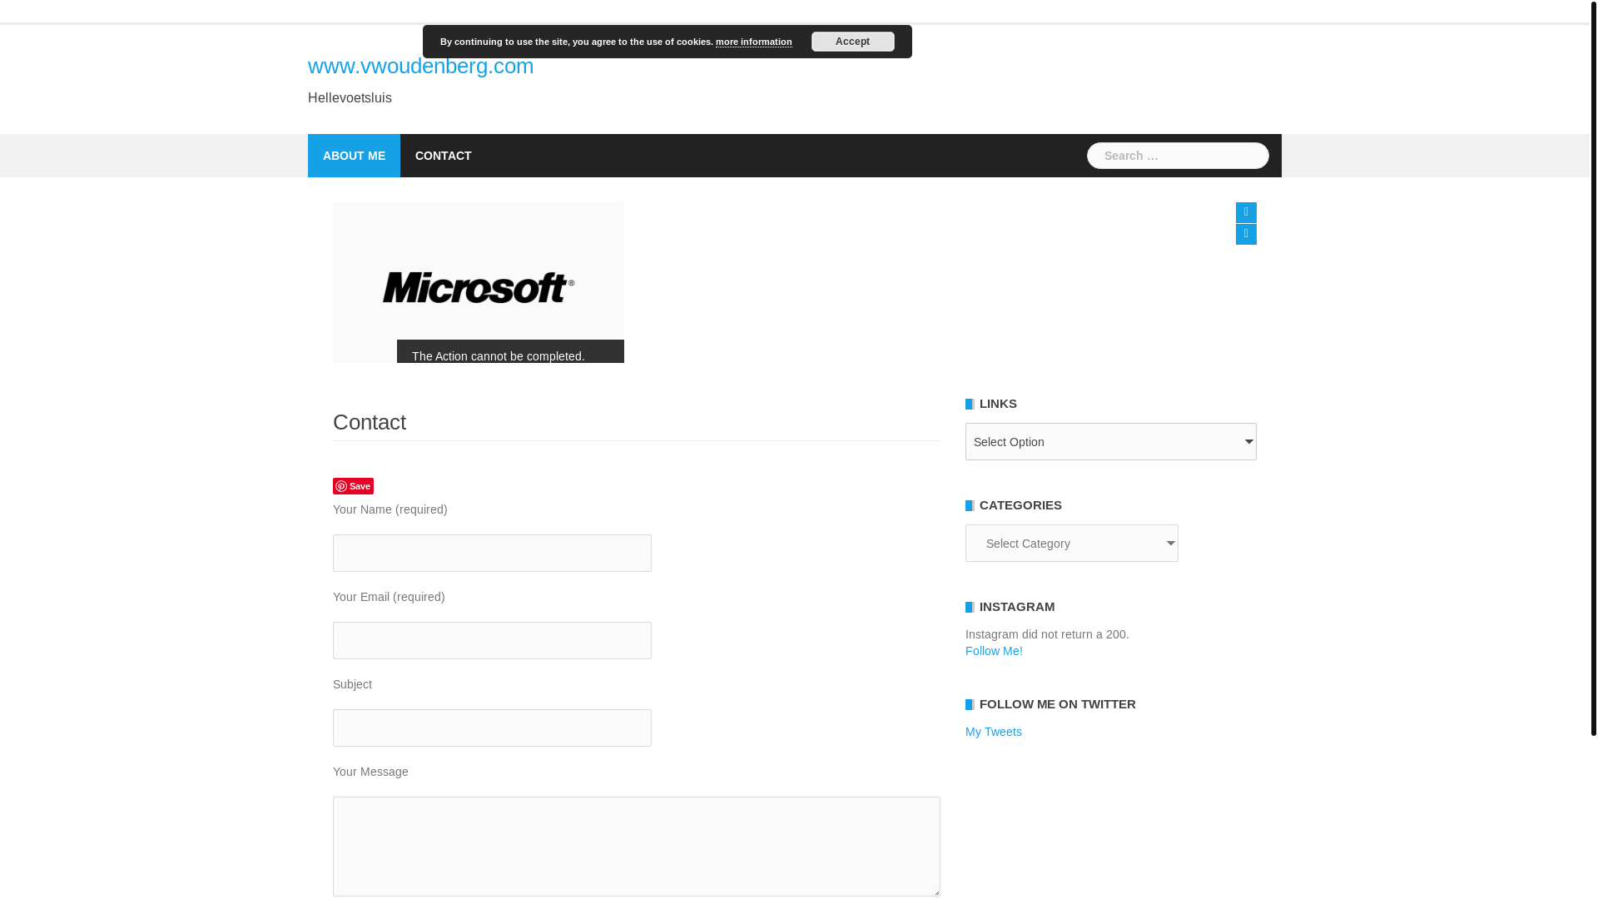Image resolution: width=1598 pixels, height=899 pixels.
Task: Open the www.vwoudenberg.com site title link
Action: coord(420,66)
